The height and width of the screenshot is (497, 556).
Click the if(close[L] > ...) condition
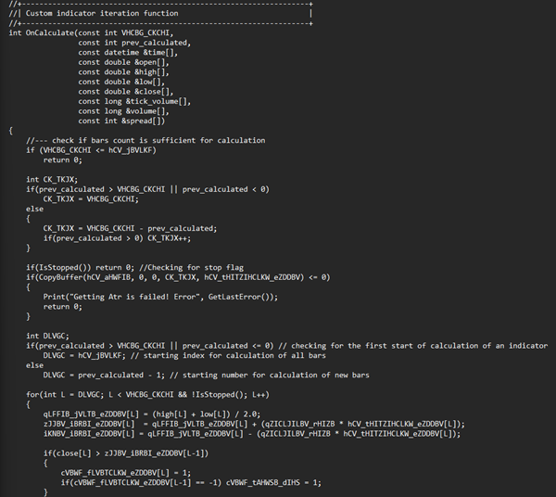pyautogui.click(x=126, y=453)
